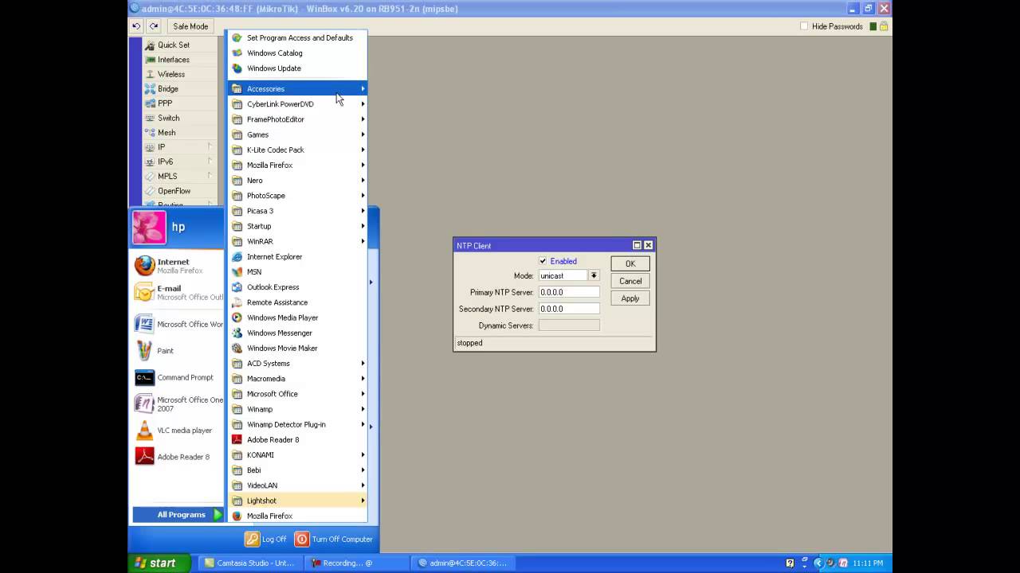Viewport: 1020px width, 573px height.
Task: Expand the Accessories program folder
Action: click(297, 89)
